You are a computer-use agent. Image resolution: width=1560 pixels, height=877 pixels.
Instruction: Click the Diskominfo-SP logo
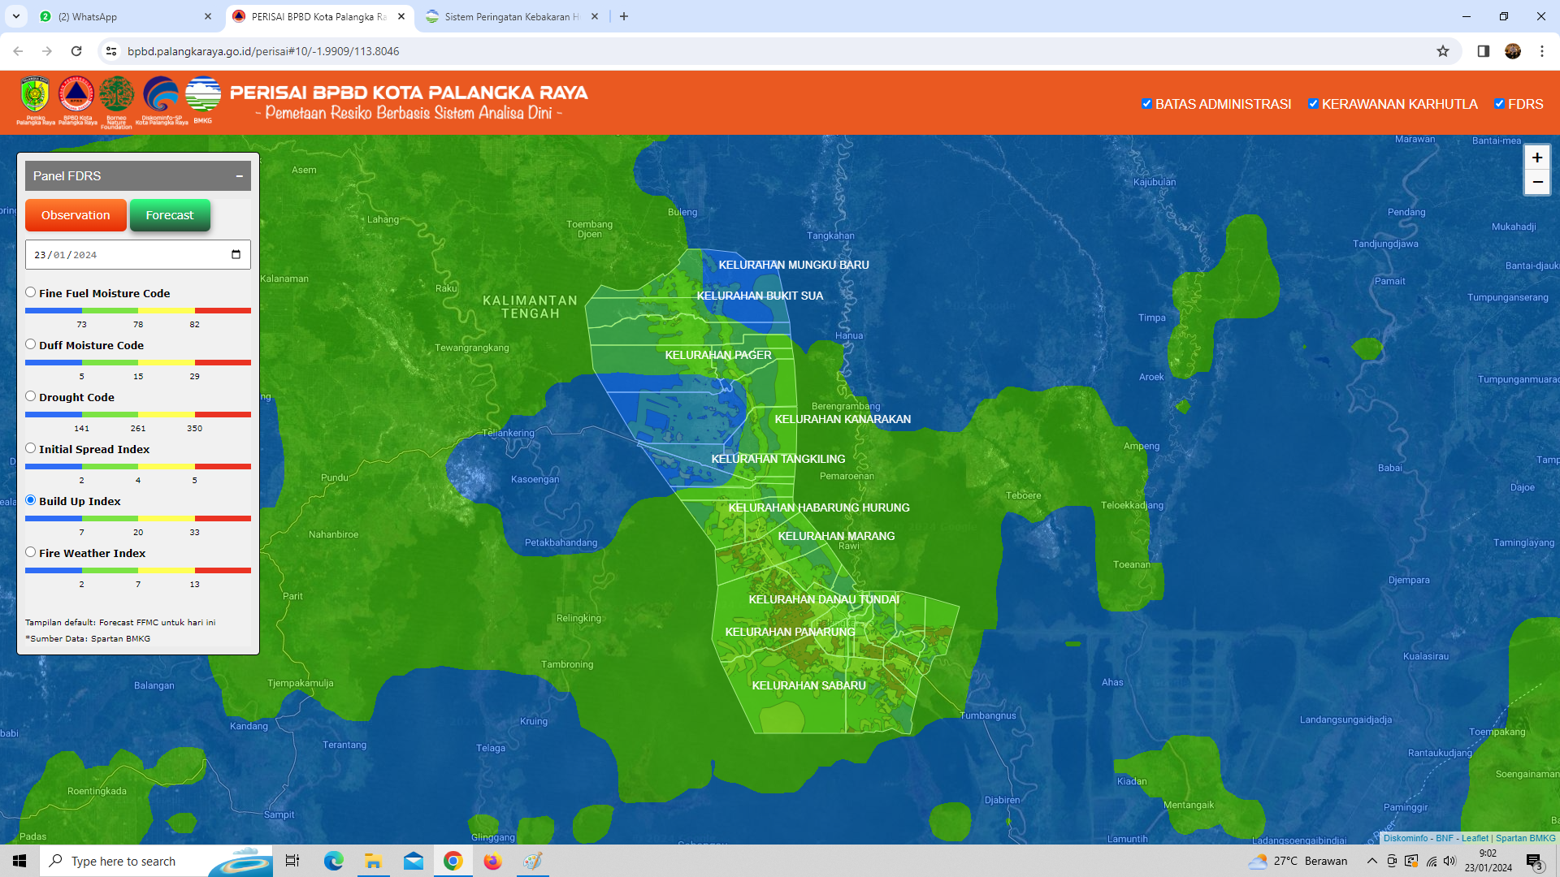pos(161,101)
